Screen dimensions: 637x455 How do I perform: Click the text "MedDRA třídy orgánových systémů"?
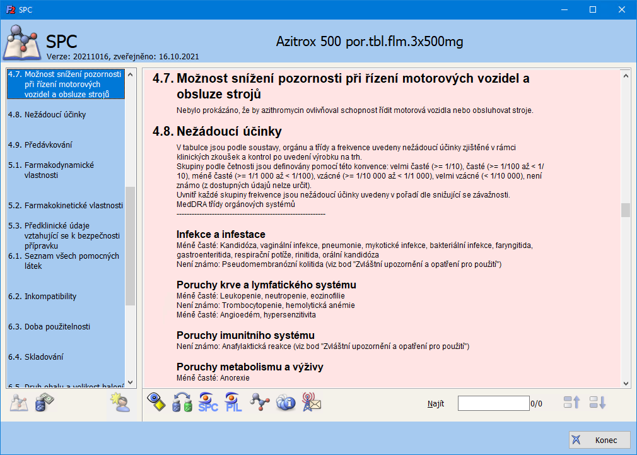coord(236,204)
